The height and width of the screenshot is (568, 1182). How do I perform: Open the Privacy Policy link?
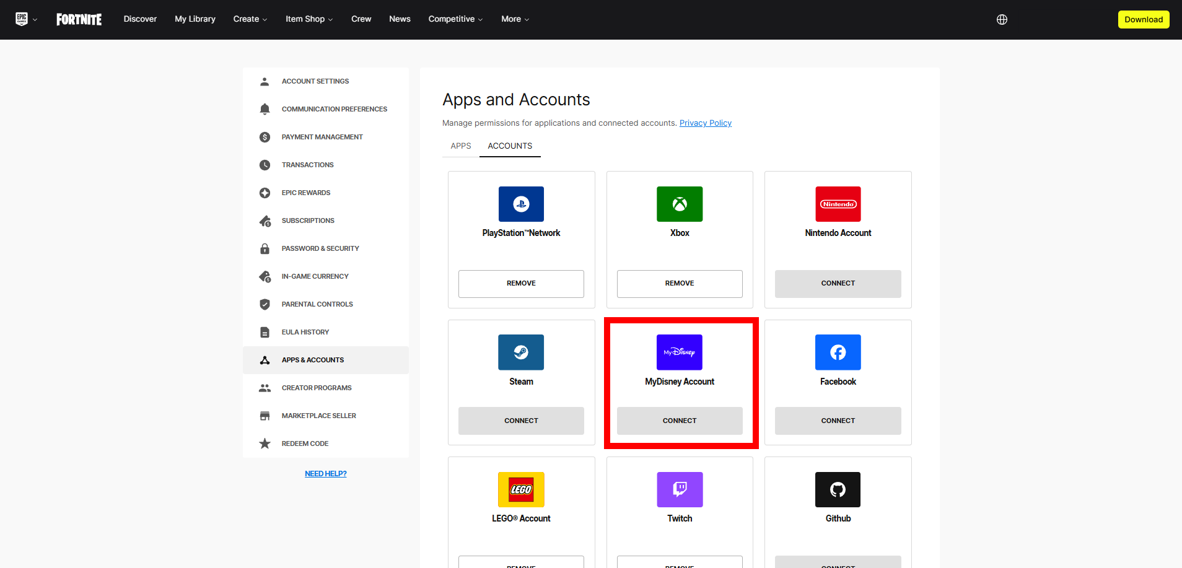pos(705,123)
